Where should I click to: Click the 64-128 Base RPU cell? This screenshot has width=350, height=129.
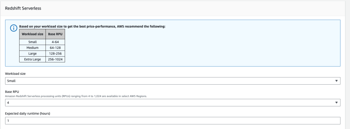[x=55, y=48]
